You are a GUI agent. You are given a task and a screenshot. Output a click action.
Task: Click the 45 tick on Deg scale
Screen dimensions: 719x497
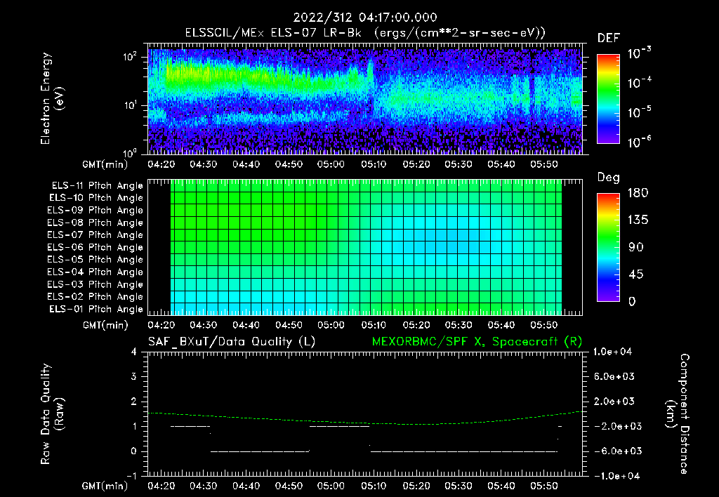636,274
